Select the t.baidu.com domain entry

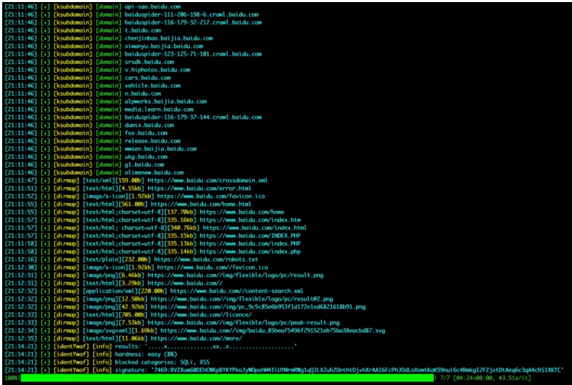coord(142,30)
